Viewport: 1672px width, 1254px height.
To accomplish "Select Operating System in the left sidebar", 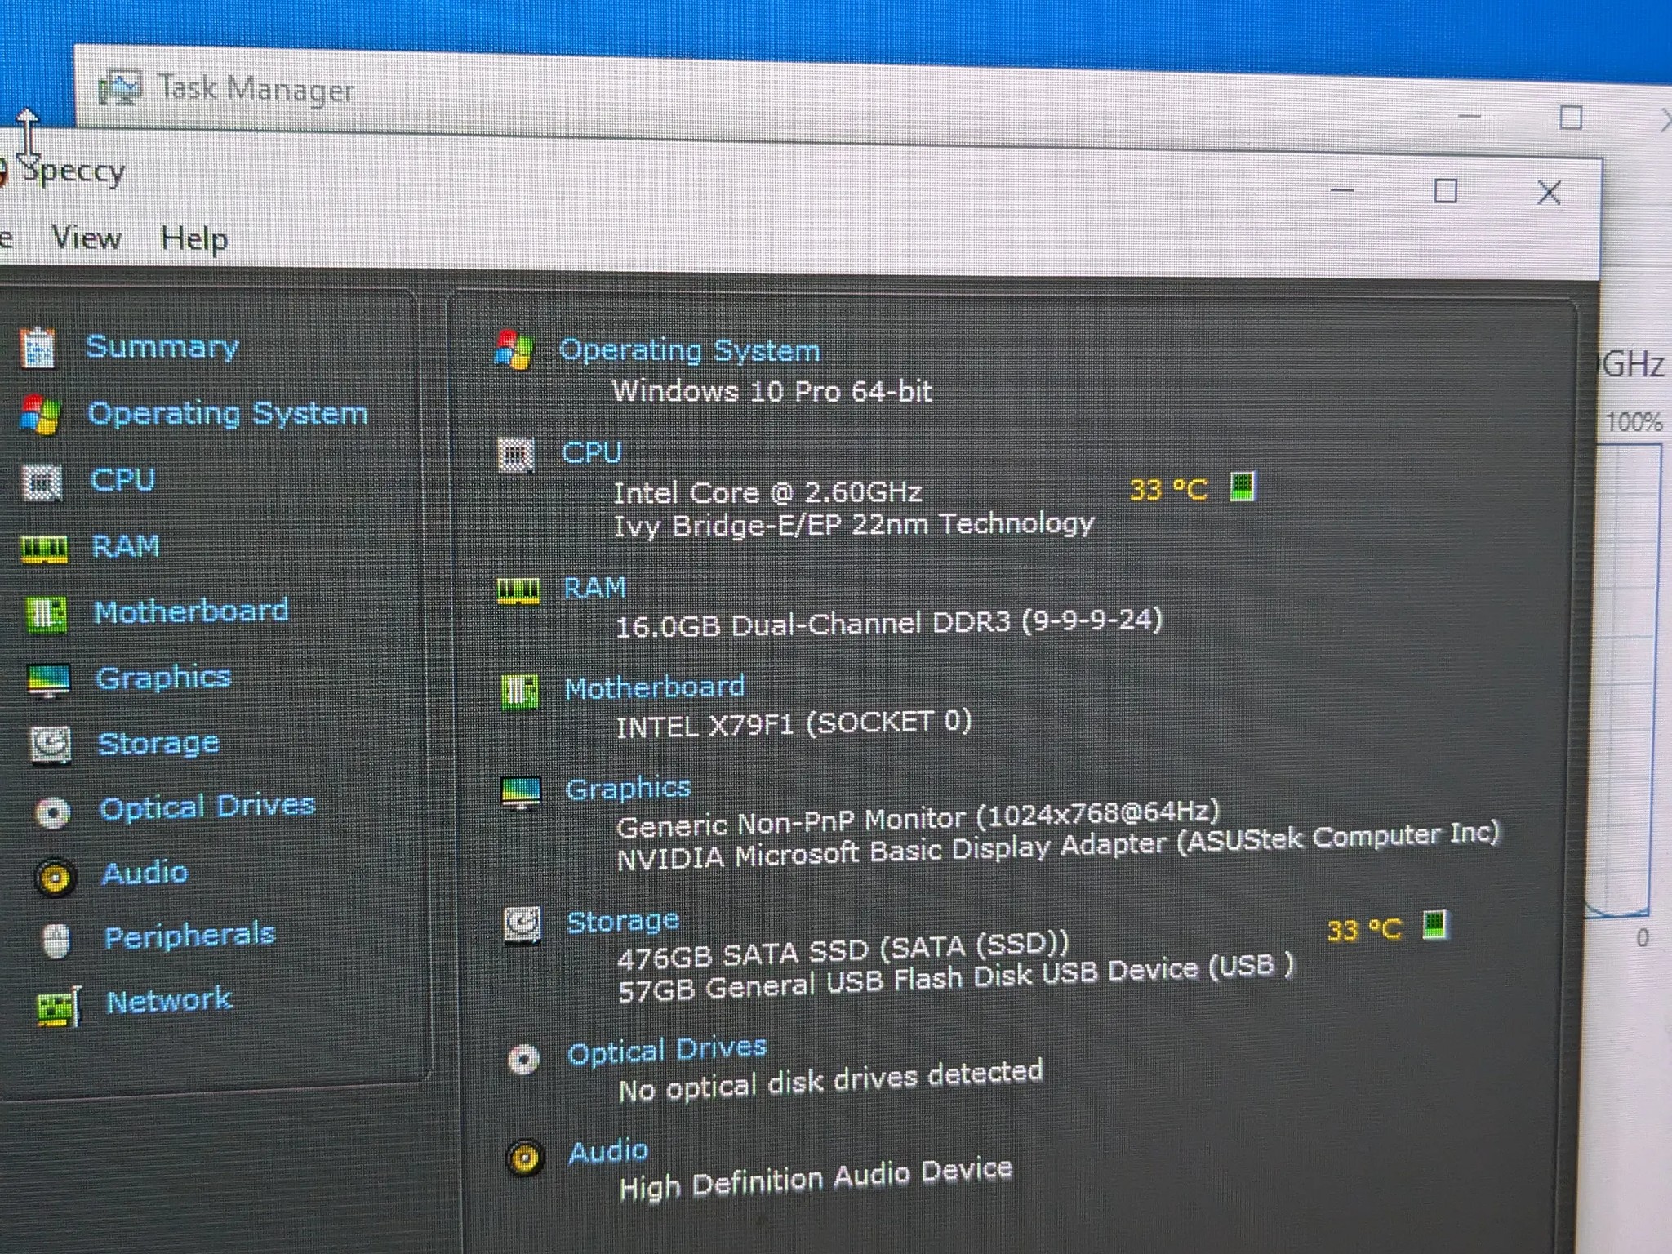I will (227, 413).
